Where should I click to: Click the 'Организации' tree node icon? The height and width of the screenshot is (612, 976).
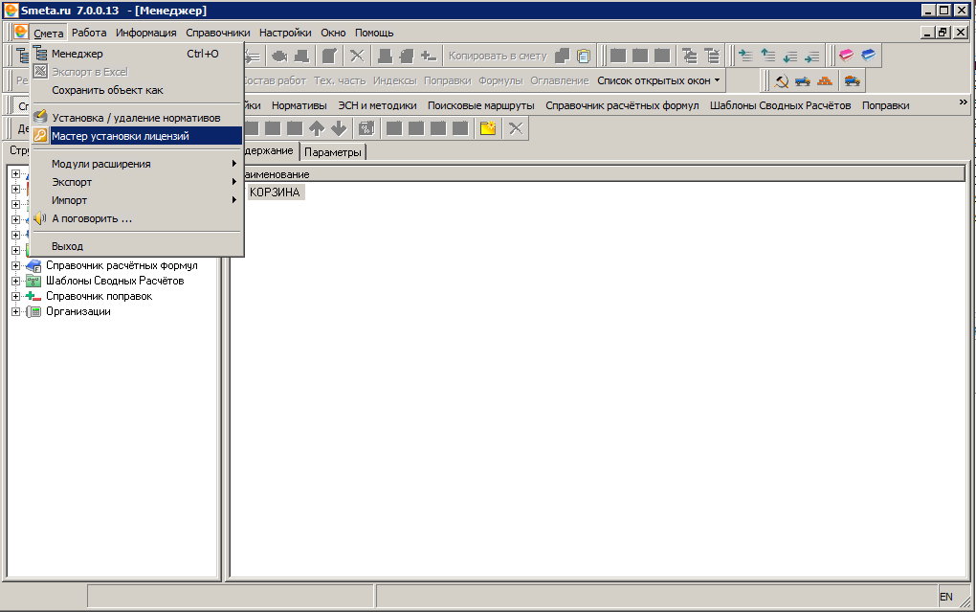click(x=33, y=311)
